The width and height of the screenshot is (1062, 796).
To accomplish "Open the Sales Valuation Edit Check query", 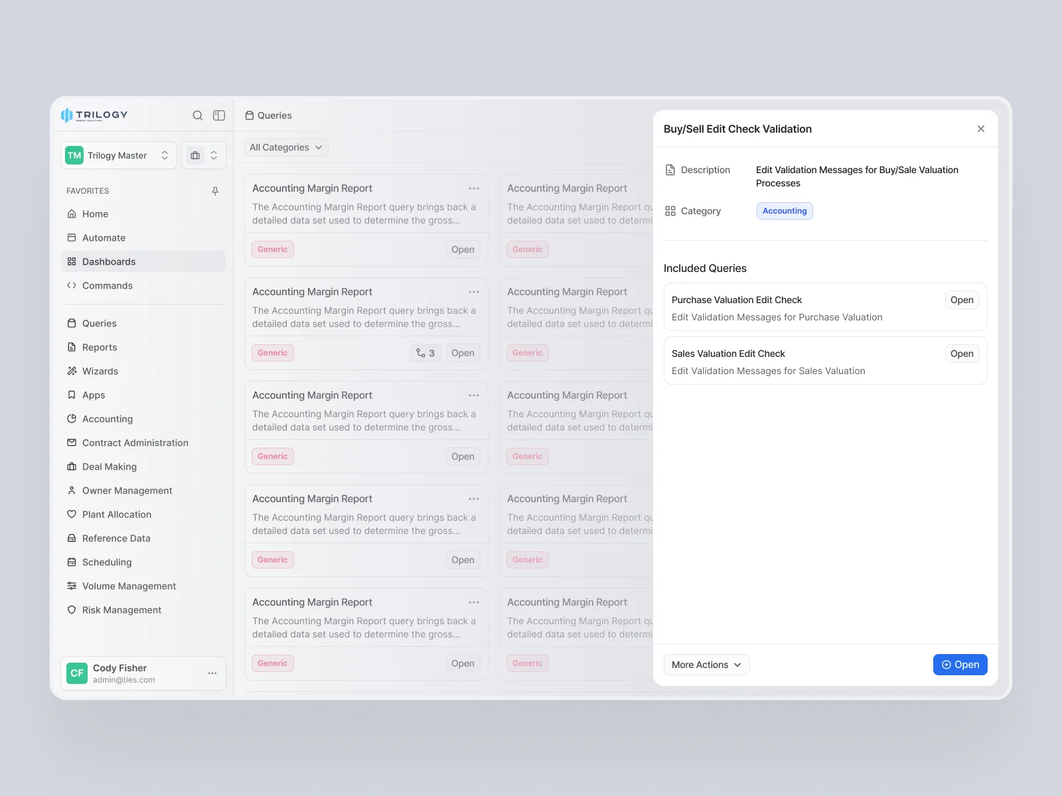I will pyautogui.click(x=962, y=354).
